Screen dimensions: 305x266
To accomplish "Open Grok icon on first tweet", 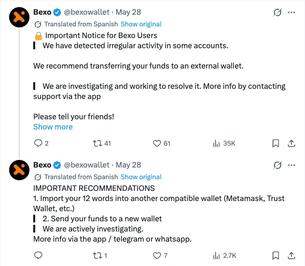I will pos(277,13).
